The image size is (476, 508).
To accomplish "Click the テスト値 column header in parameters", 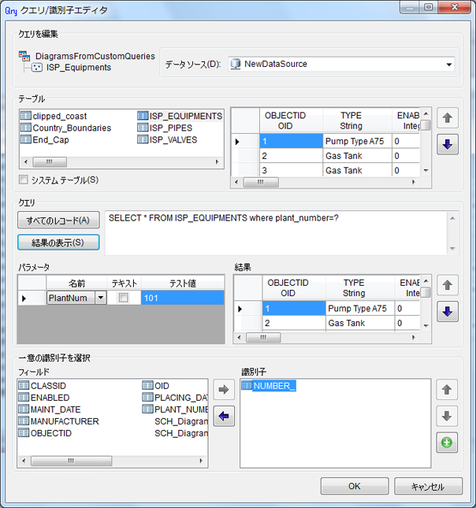I will (183, 284).
